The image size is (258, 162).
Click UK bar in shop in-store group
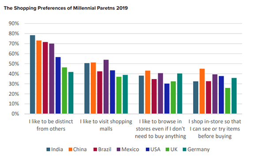[x=228, y=101]
